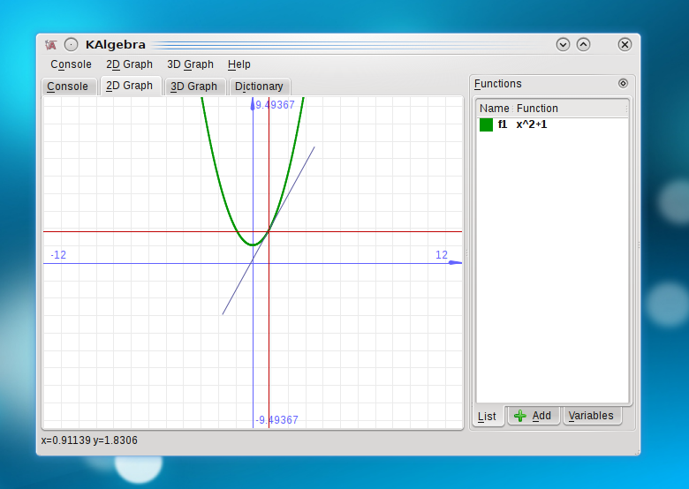Screen dimensions: 689x489
Task: Click the -9.49367 y-axis bottom label
Action: [x=276, y=420]
